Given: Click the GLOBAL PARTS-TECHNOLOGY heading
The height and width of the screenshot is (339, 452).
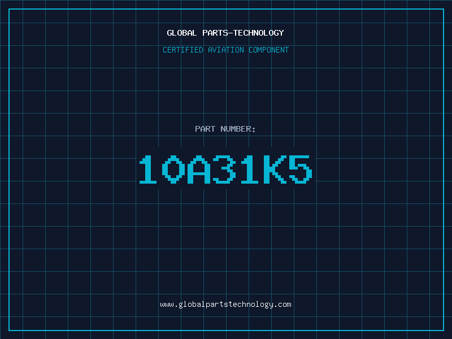Looking at the screenshot, I should (x=225, y=33).
